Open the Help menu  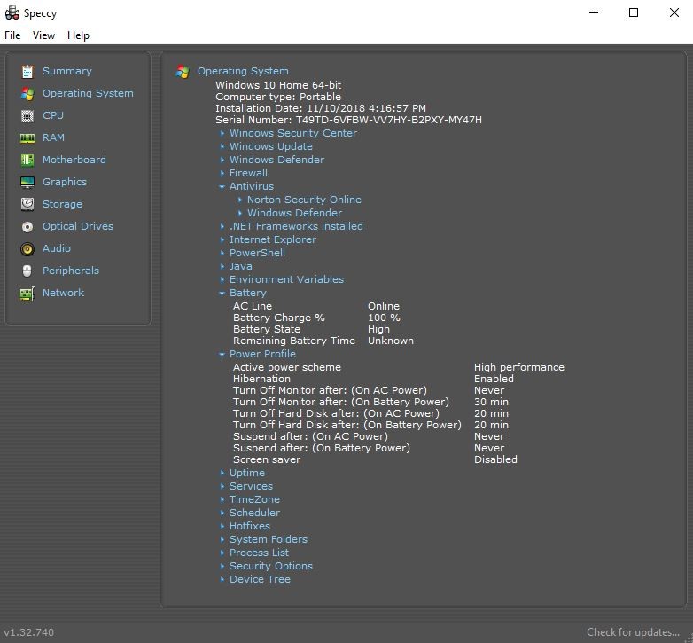coord(78,35)
